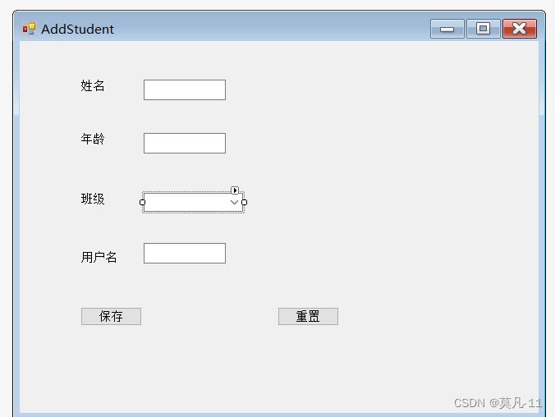555x417 pixels.
Task: Open the combo box smart tag arrow
Action: [235, 190]
